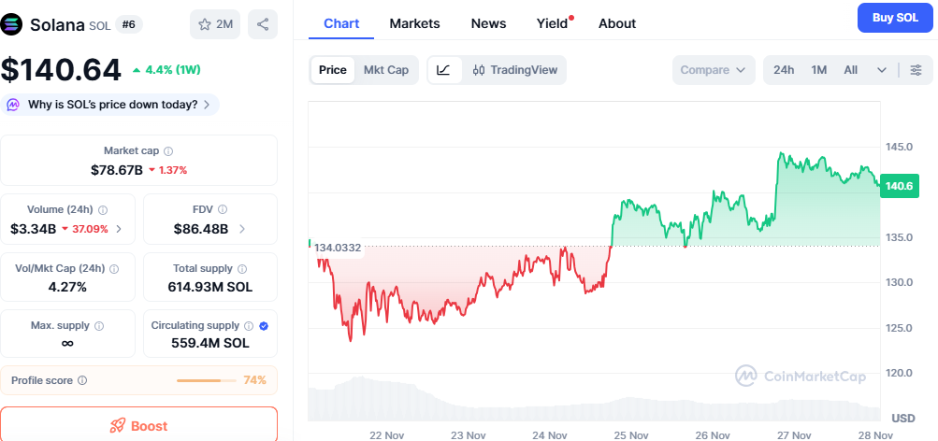
Task: Expand Volume (24h) details arrow
Action: tap(119, 229)
